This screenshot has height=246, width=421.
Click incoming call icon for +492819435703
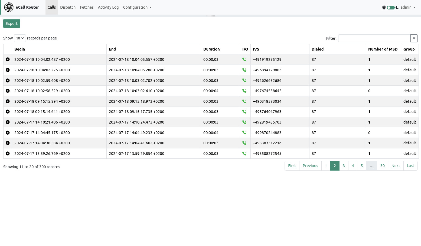pyautogui.click(x=244, y=122)
